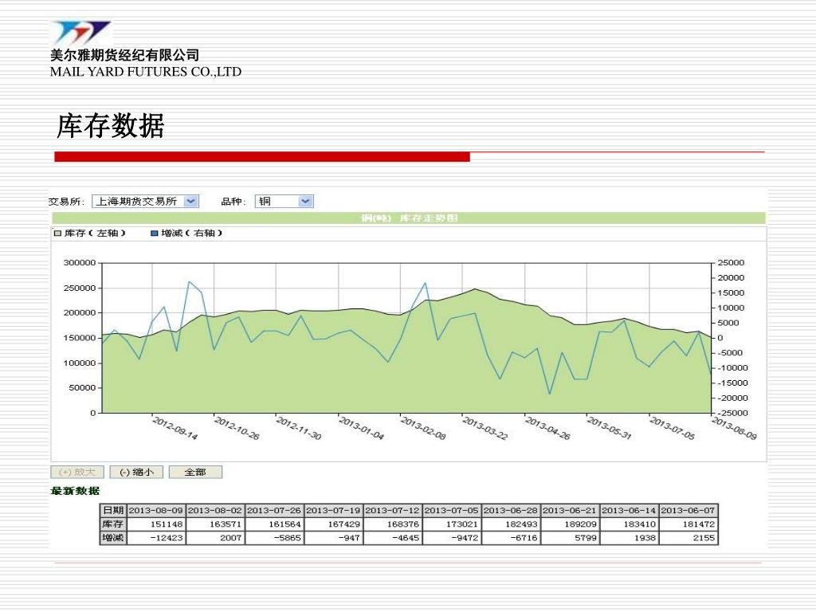Click the 库存数据 slide title
This screenshot has width=816, height=612.
110,126
